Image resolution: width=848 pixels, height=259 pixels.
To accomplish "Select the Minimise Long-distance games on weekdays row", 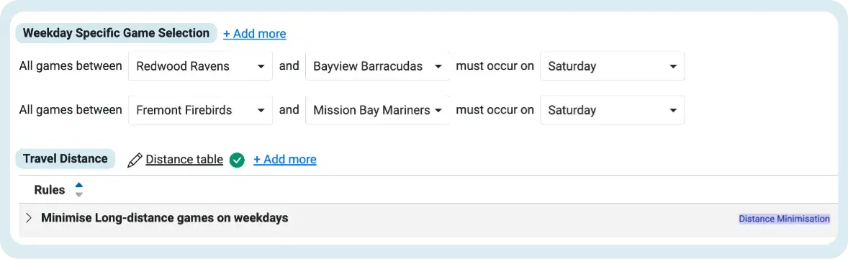I will (x=428, y=219).
